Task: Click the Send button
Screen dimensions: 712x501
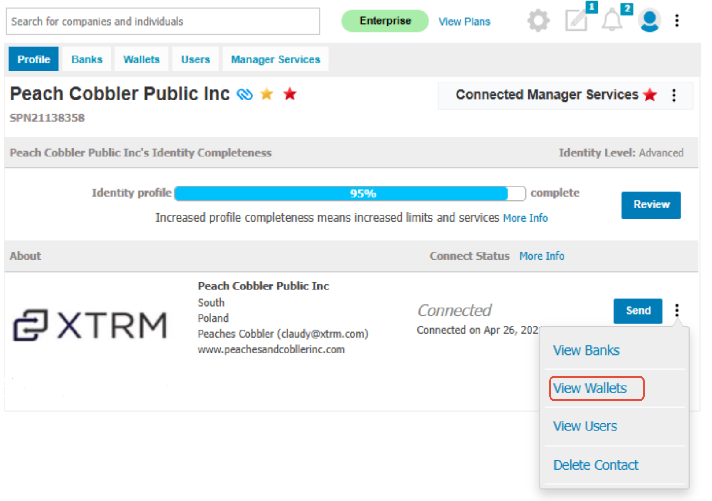Action: [638, 311]
